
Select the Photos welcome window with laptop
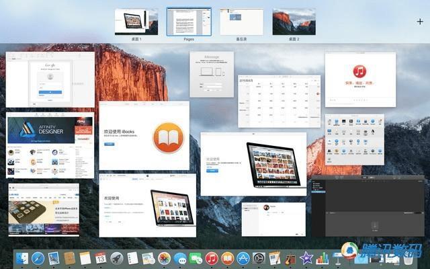click(253, 164)
